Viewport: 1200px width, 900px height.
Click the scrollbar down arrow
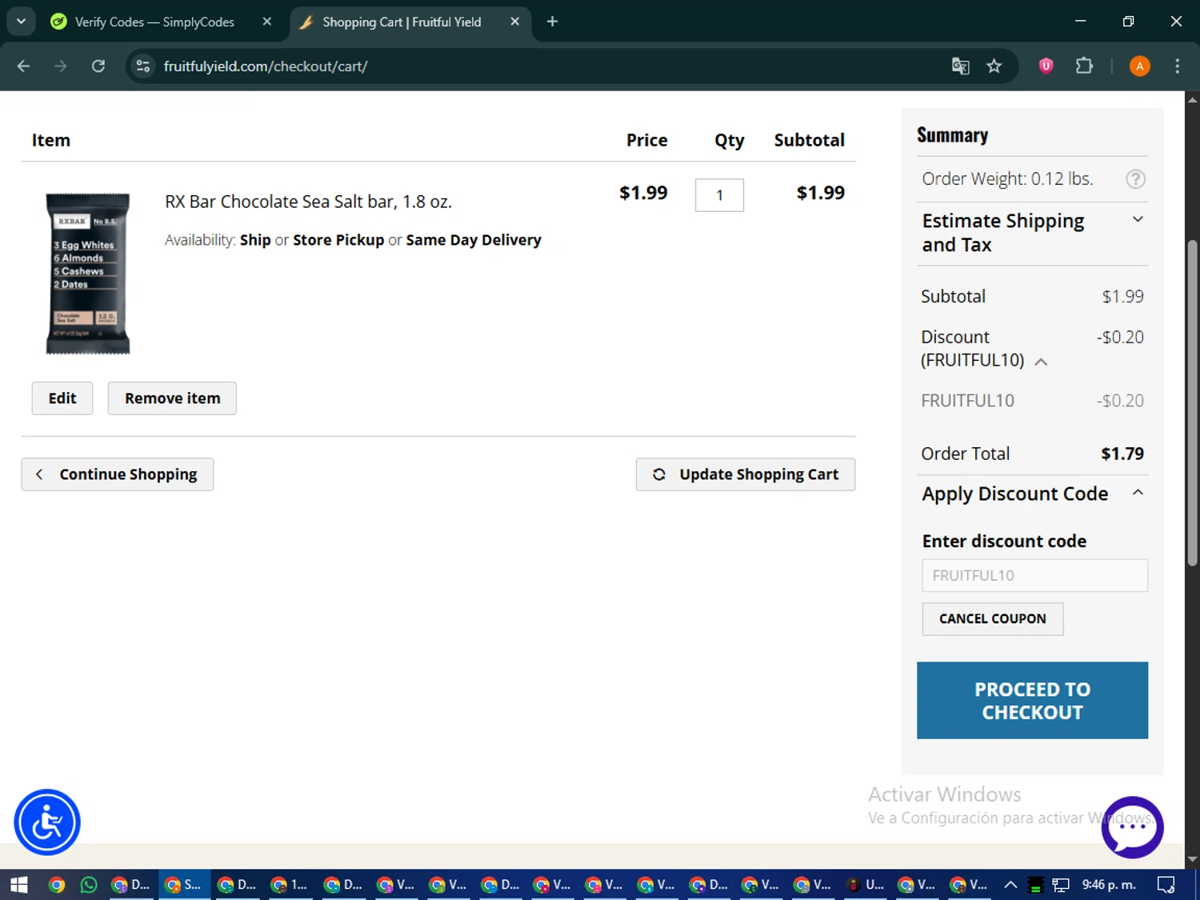(1192, 860)
